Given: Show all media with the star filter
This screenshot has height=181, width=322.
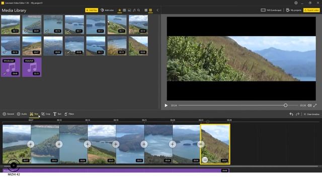Looking at the screenshot, I should pyautogui.click(x=120, y=10).
